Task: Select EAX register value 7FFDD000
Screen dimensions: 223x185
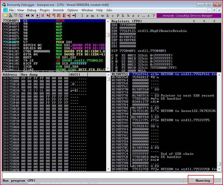Action: pos(128,25)
